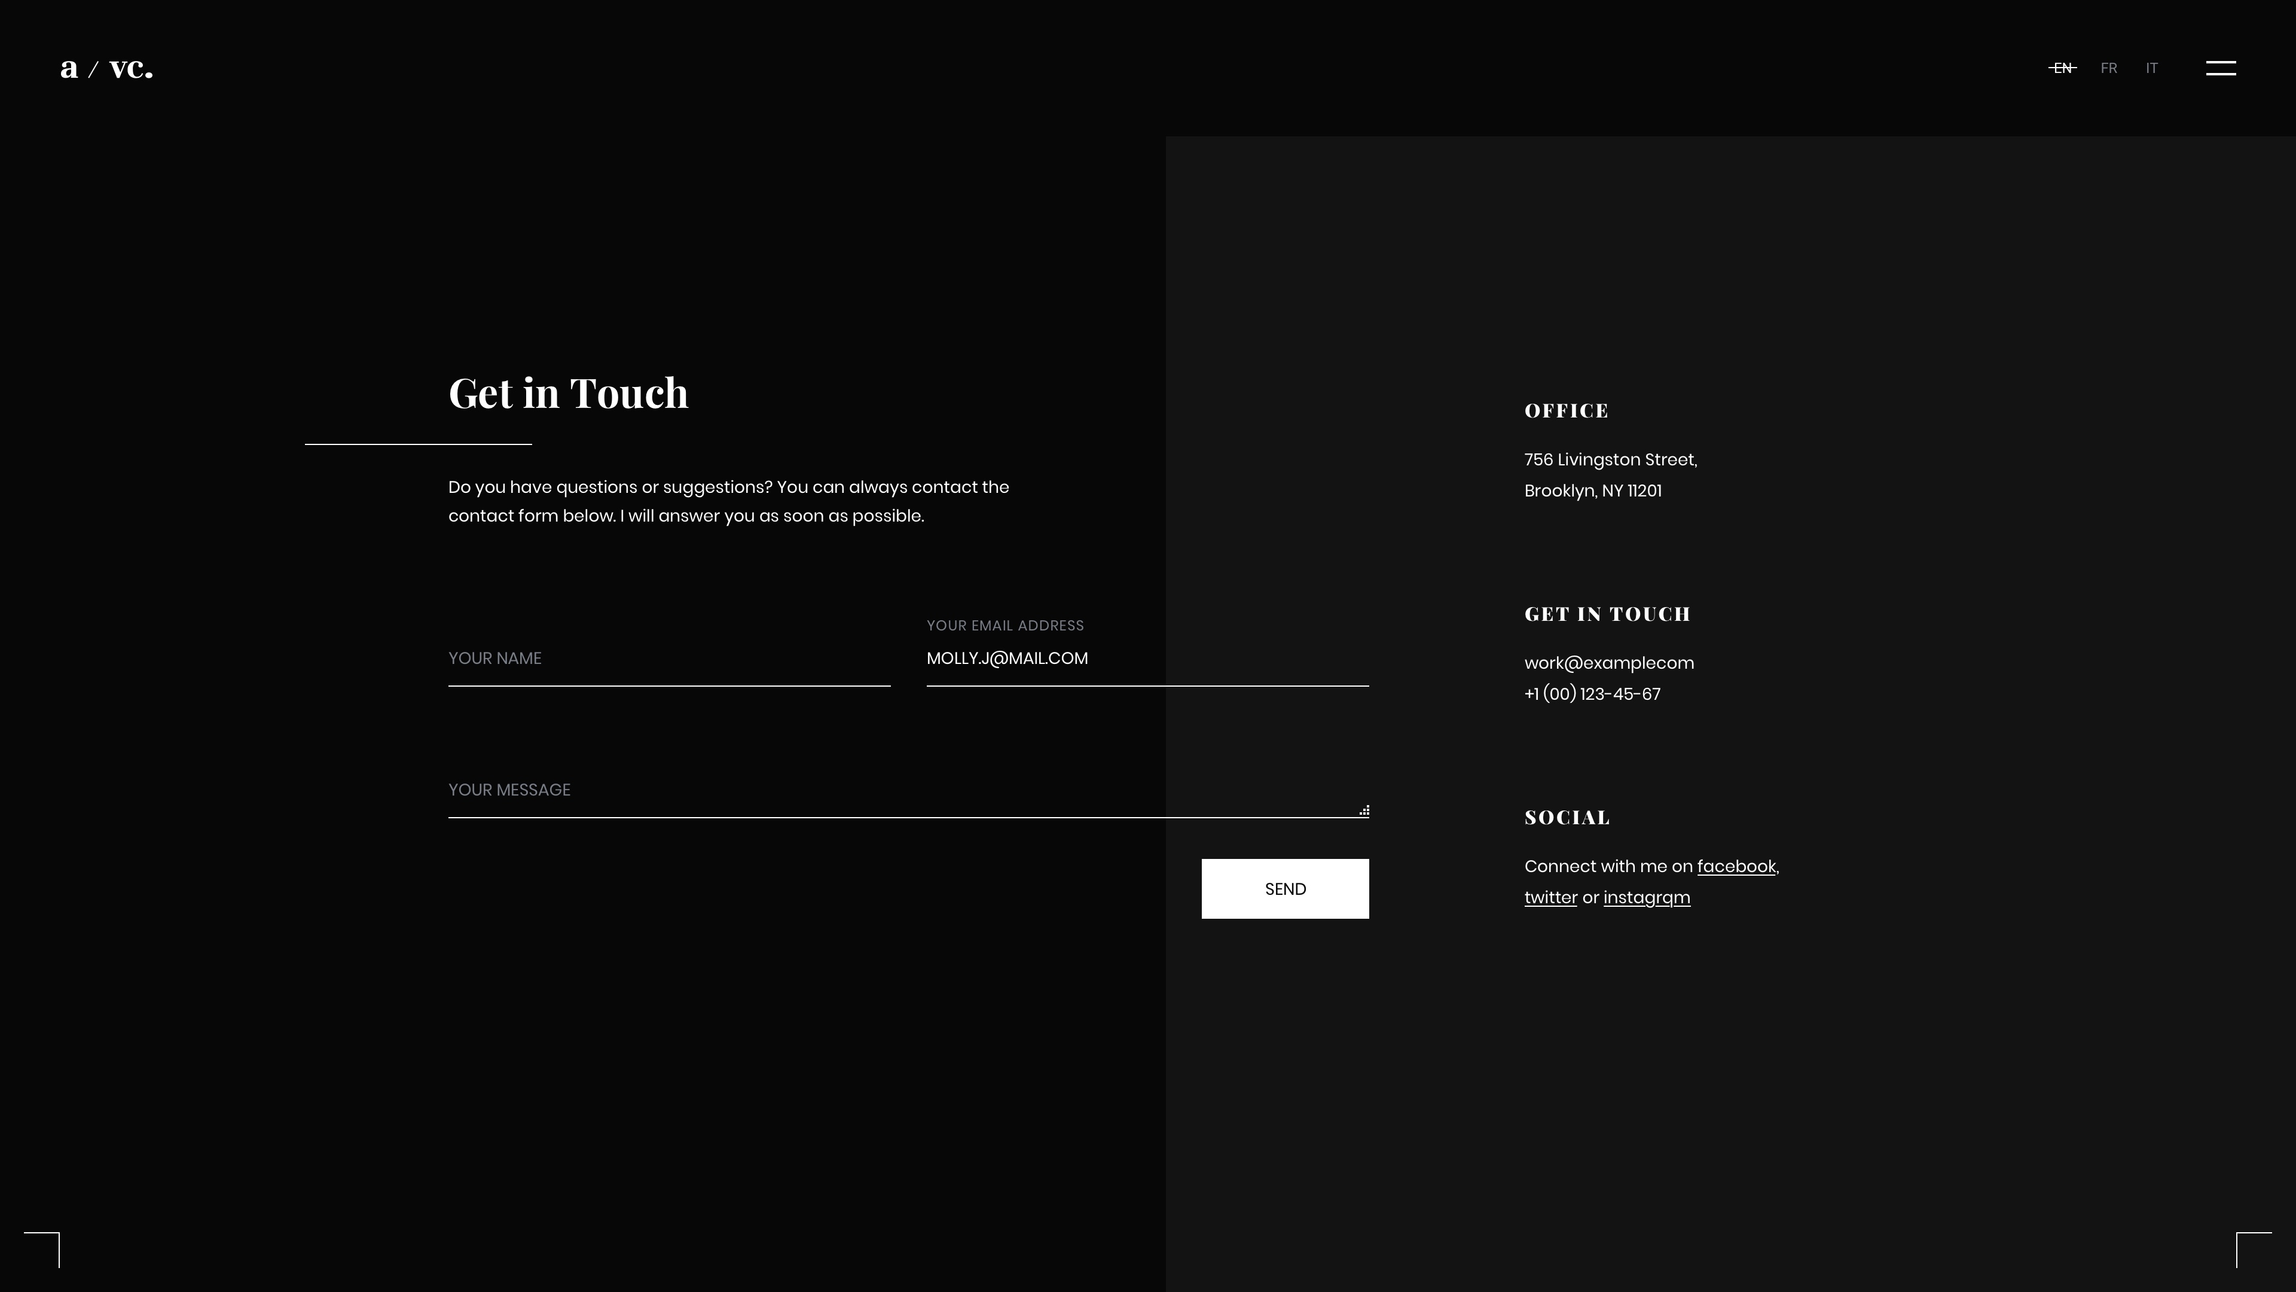Viewport: 2296px width, 1292px height.
Task: Click the Your Name input field
Action: pyautogui.click(x=668, y=659)
